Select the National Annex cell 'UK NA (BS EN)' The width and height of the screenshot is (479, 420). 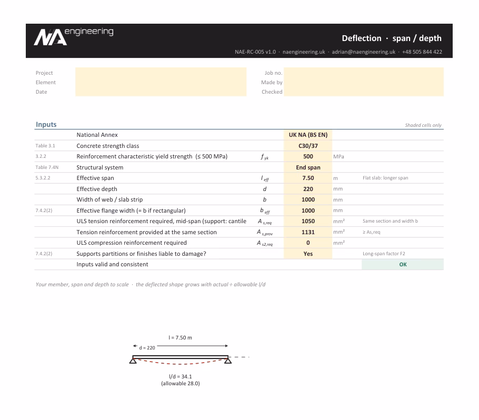pyautogui.click(x=308, y=135)
